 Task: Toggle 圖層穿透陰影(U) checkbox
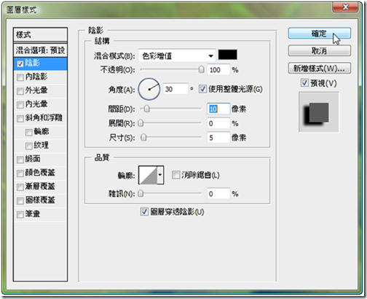pos(144,211)
